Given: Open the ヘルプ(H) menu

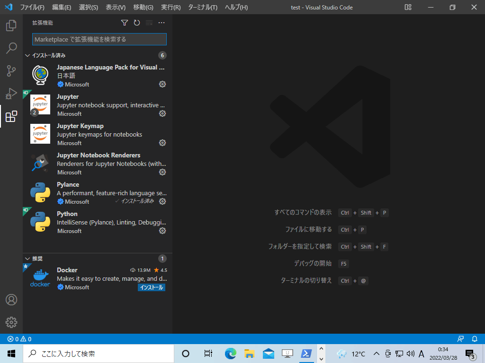Looking at the screenshot, I should (x=236, y=7).
